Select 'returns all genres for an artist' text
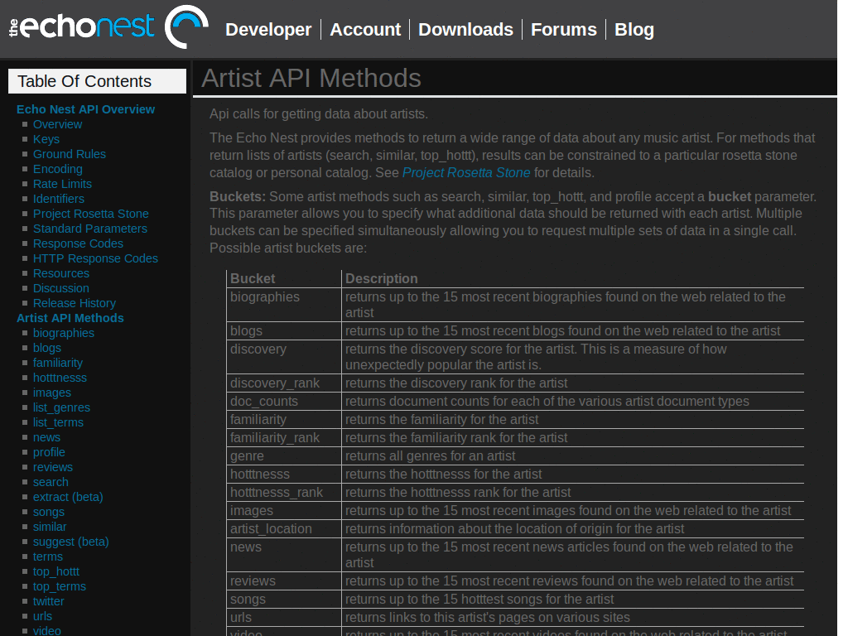 point(430,456)
